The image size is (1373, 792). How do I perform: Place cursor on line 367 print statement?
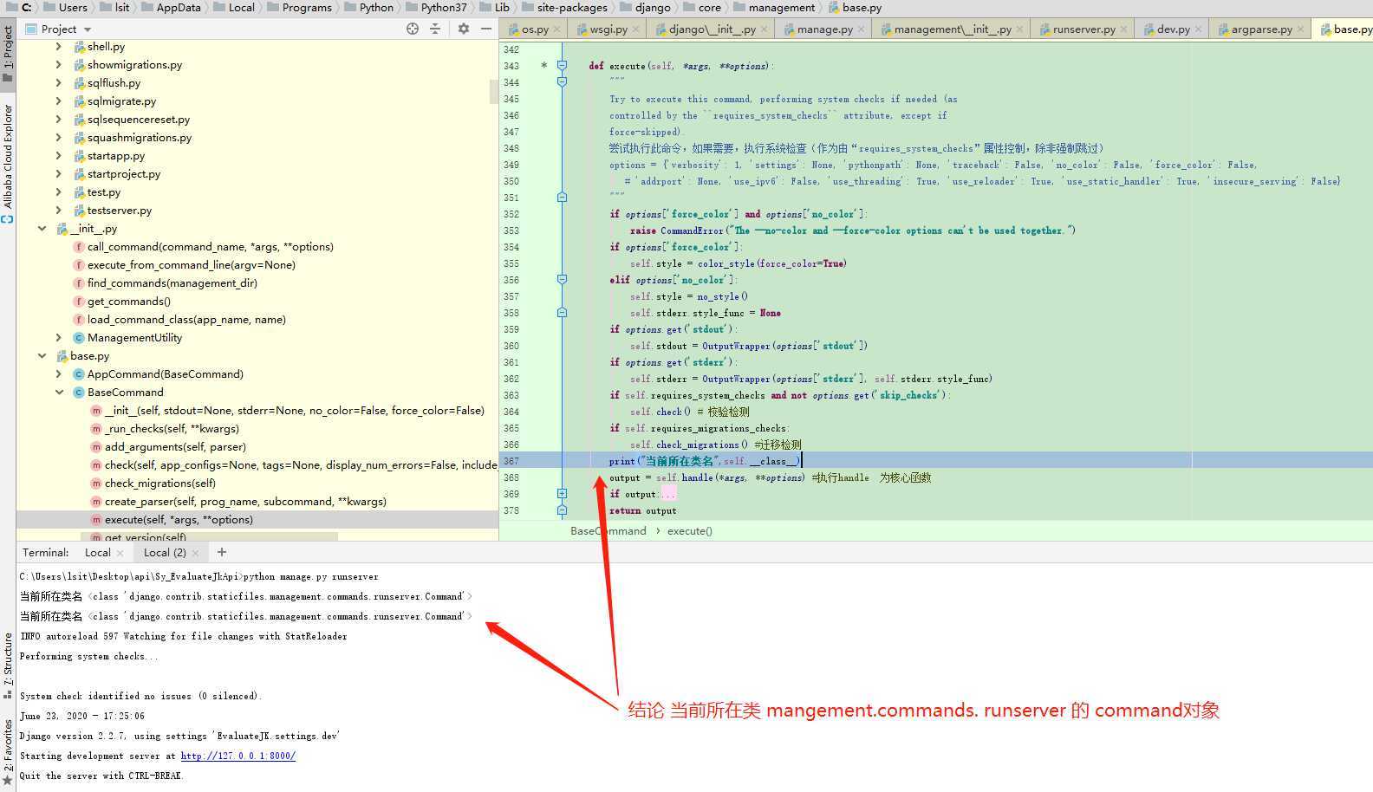(x=705, y=461)
